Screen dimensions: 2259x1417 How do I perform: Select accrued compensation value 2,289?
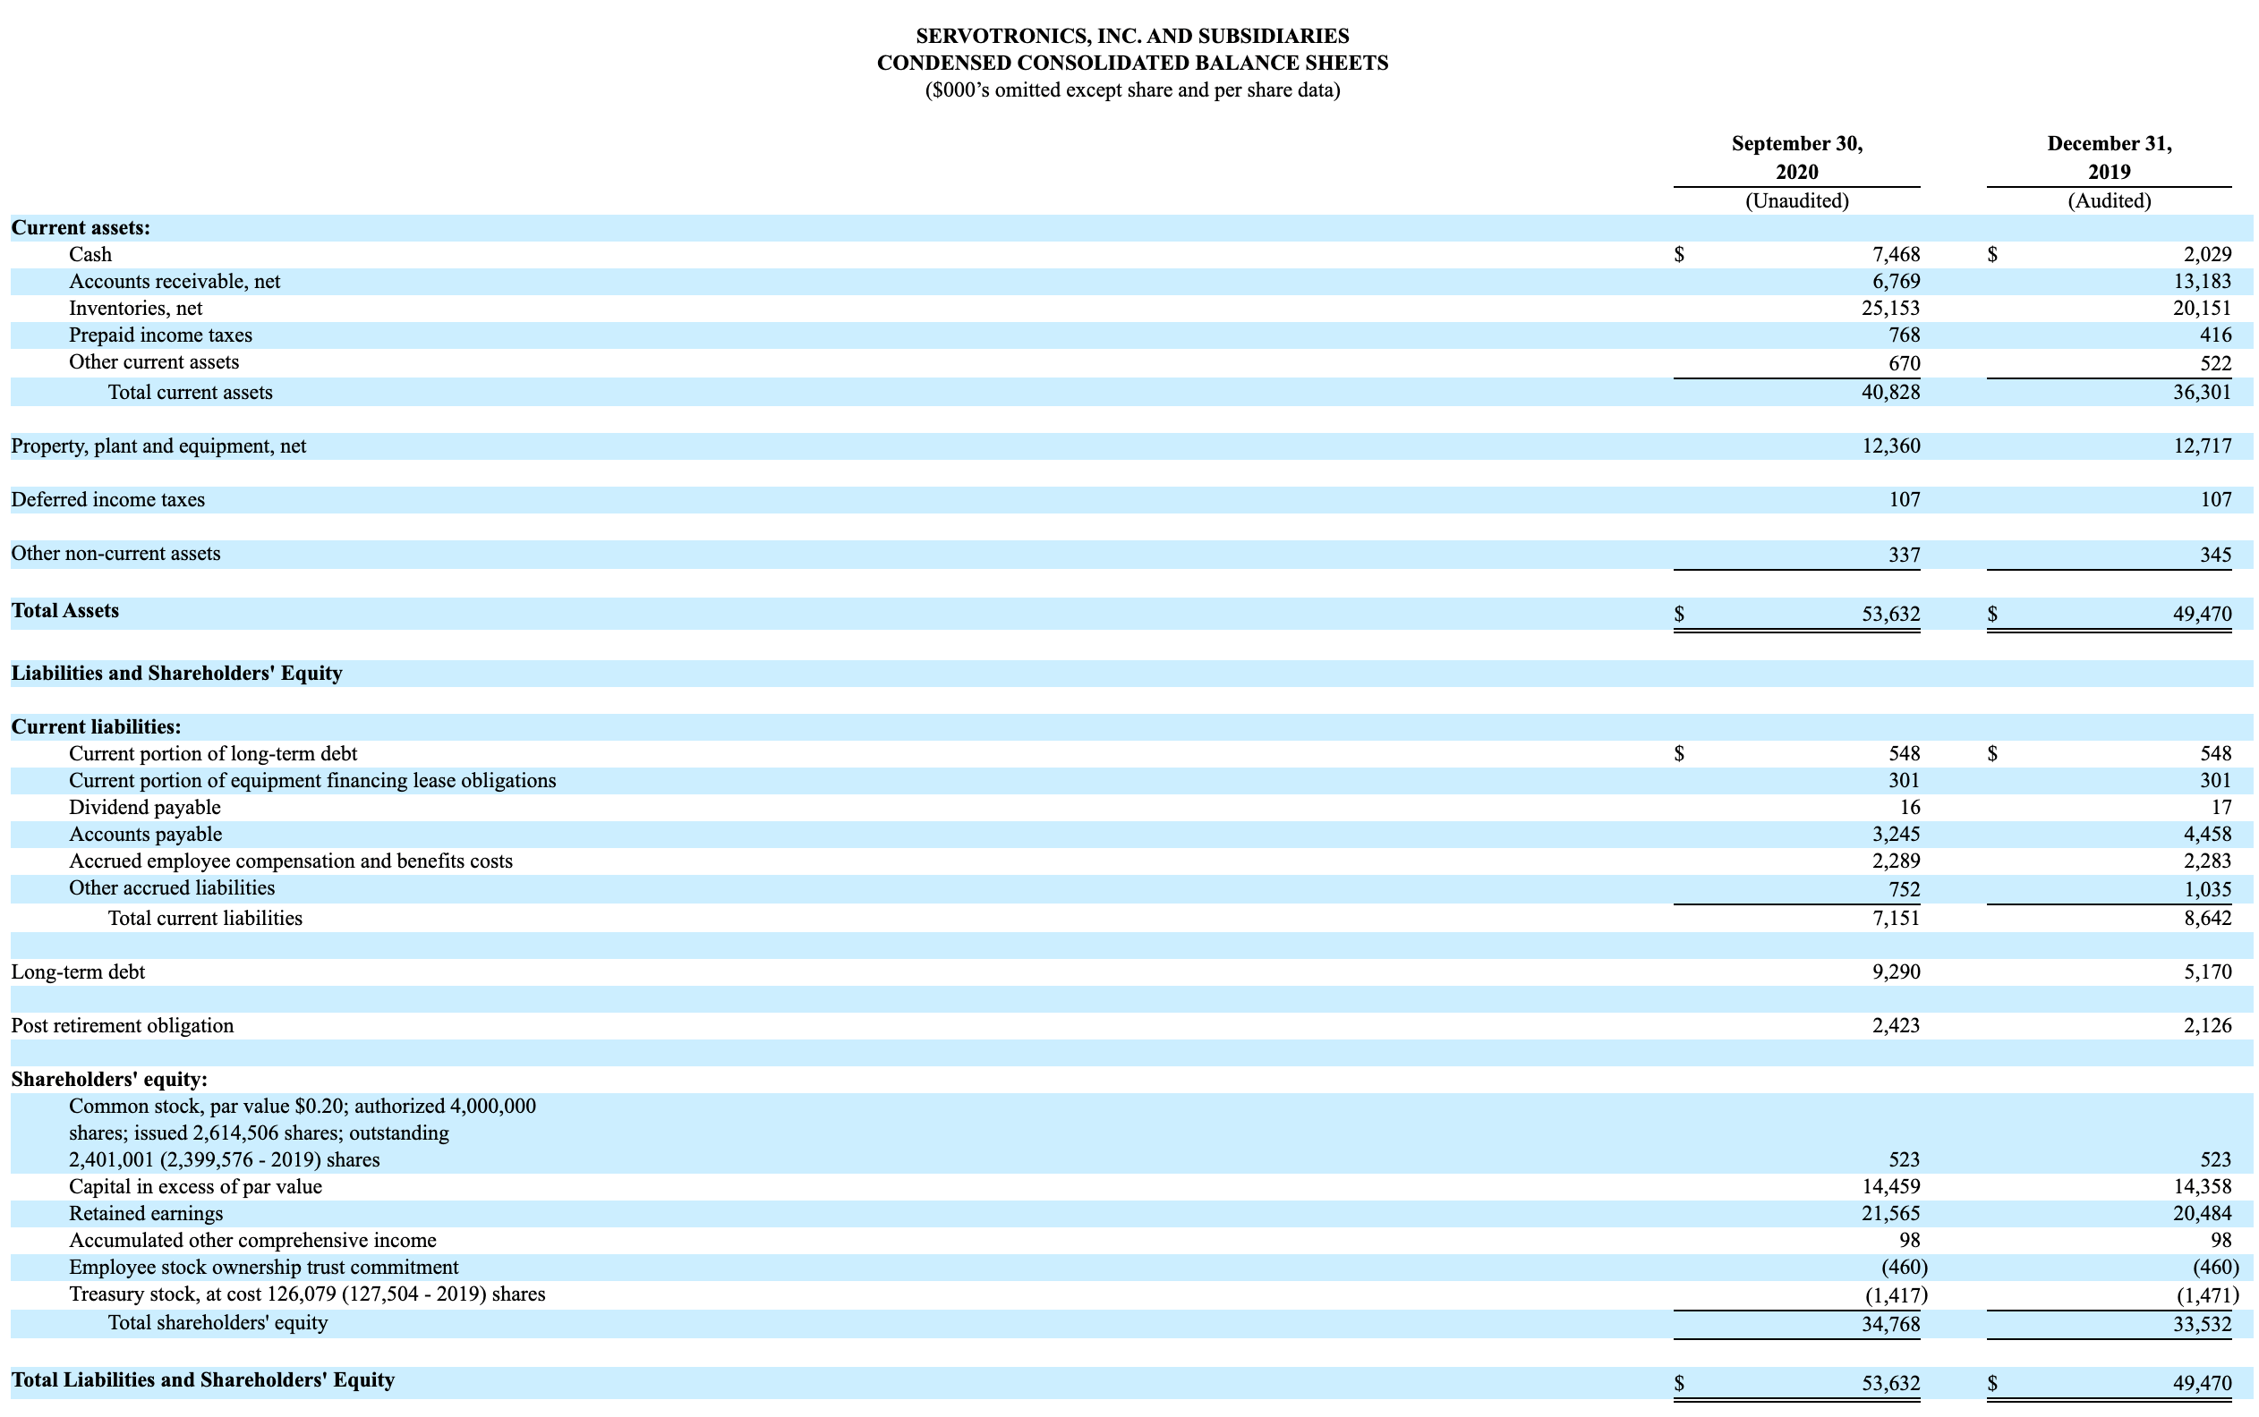tap(1896, 861)
